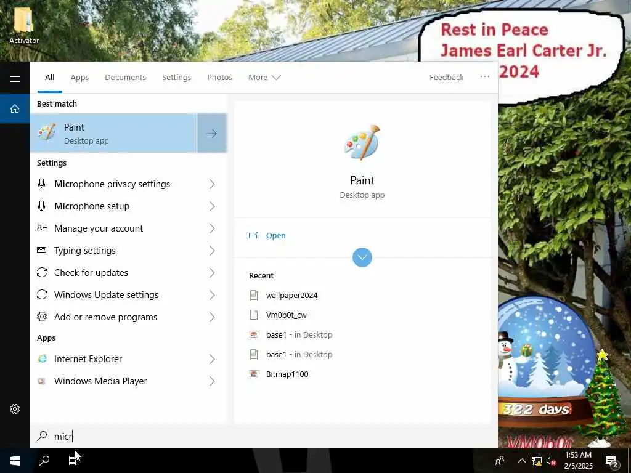Expand Manage your account chevron
The height and width of the screenshot is (473, 631).
click(212, 228)
